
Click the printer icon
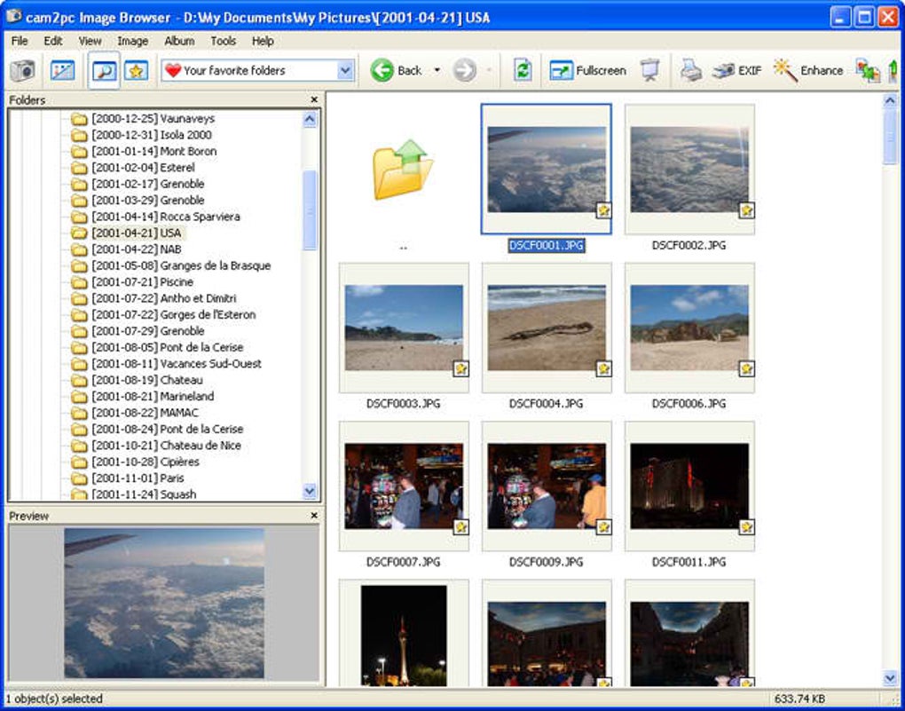coord(691,71)
